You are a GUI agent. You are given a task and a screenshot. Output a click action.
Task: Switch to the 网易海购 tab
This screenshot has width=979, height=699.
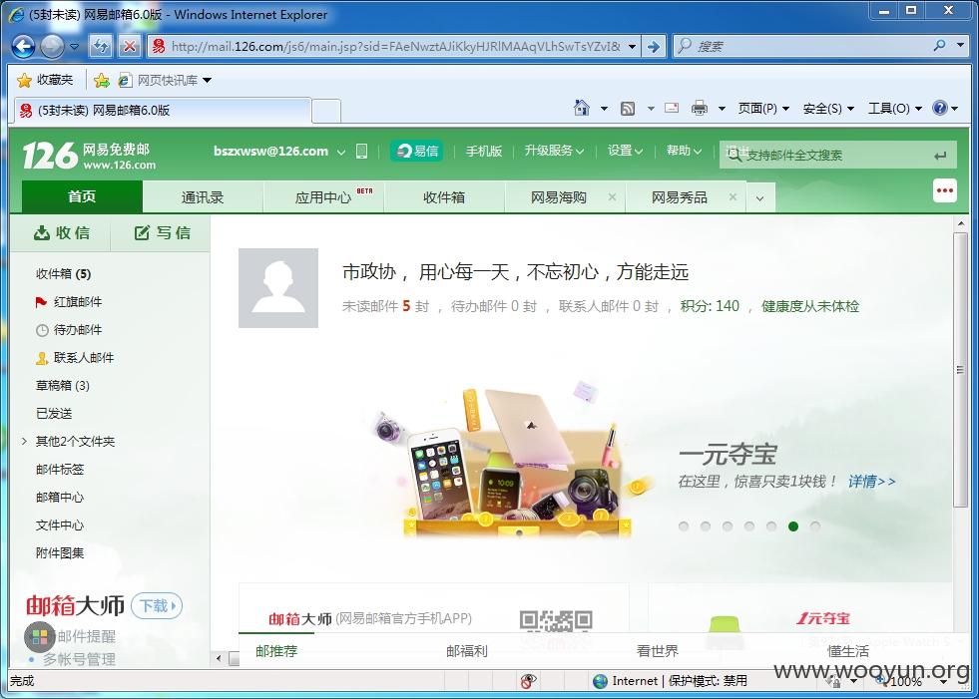click(x=559, y=197)
